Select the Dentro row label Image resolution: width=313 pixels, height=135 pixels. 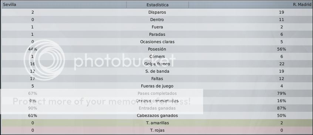click(x=157, y=20)
